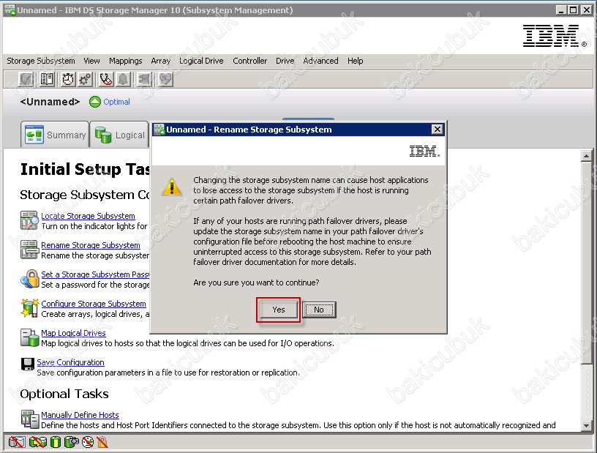Click "Create arrays, logical drives" description text
This screenshot has height=453, width=597.
[95, 314]
